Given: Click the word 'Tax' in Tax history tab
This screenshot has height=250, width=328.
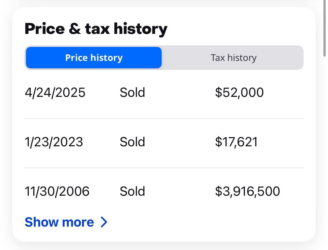Looking at the screenshot, I should pyautogui.click(x=218, y=58).
